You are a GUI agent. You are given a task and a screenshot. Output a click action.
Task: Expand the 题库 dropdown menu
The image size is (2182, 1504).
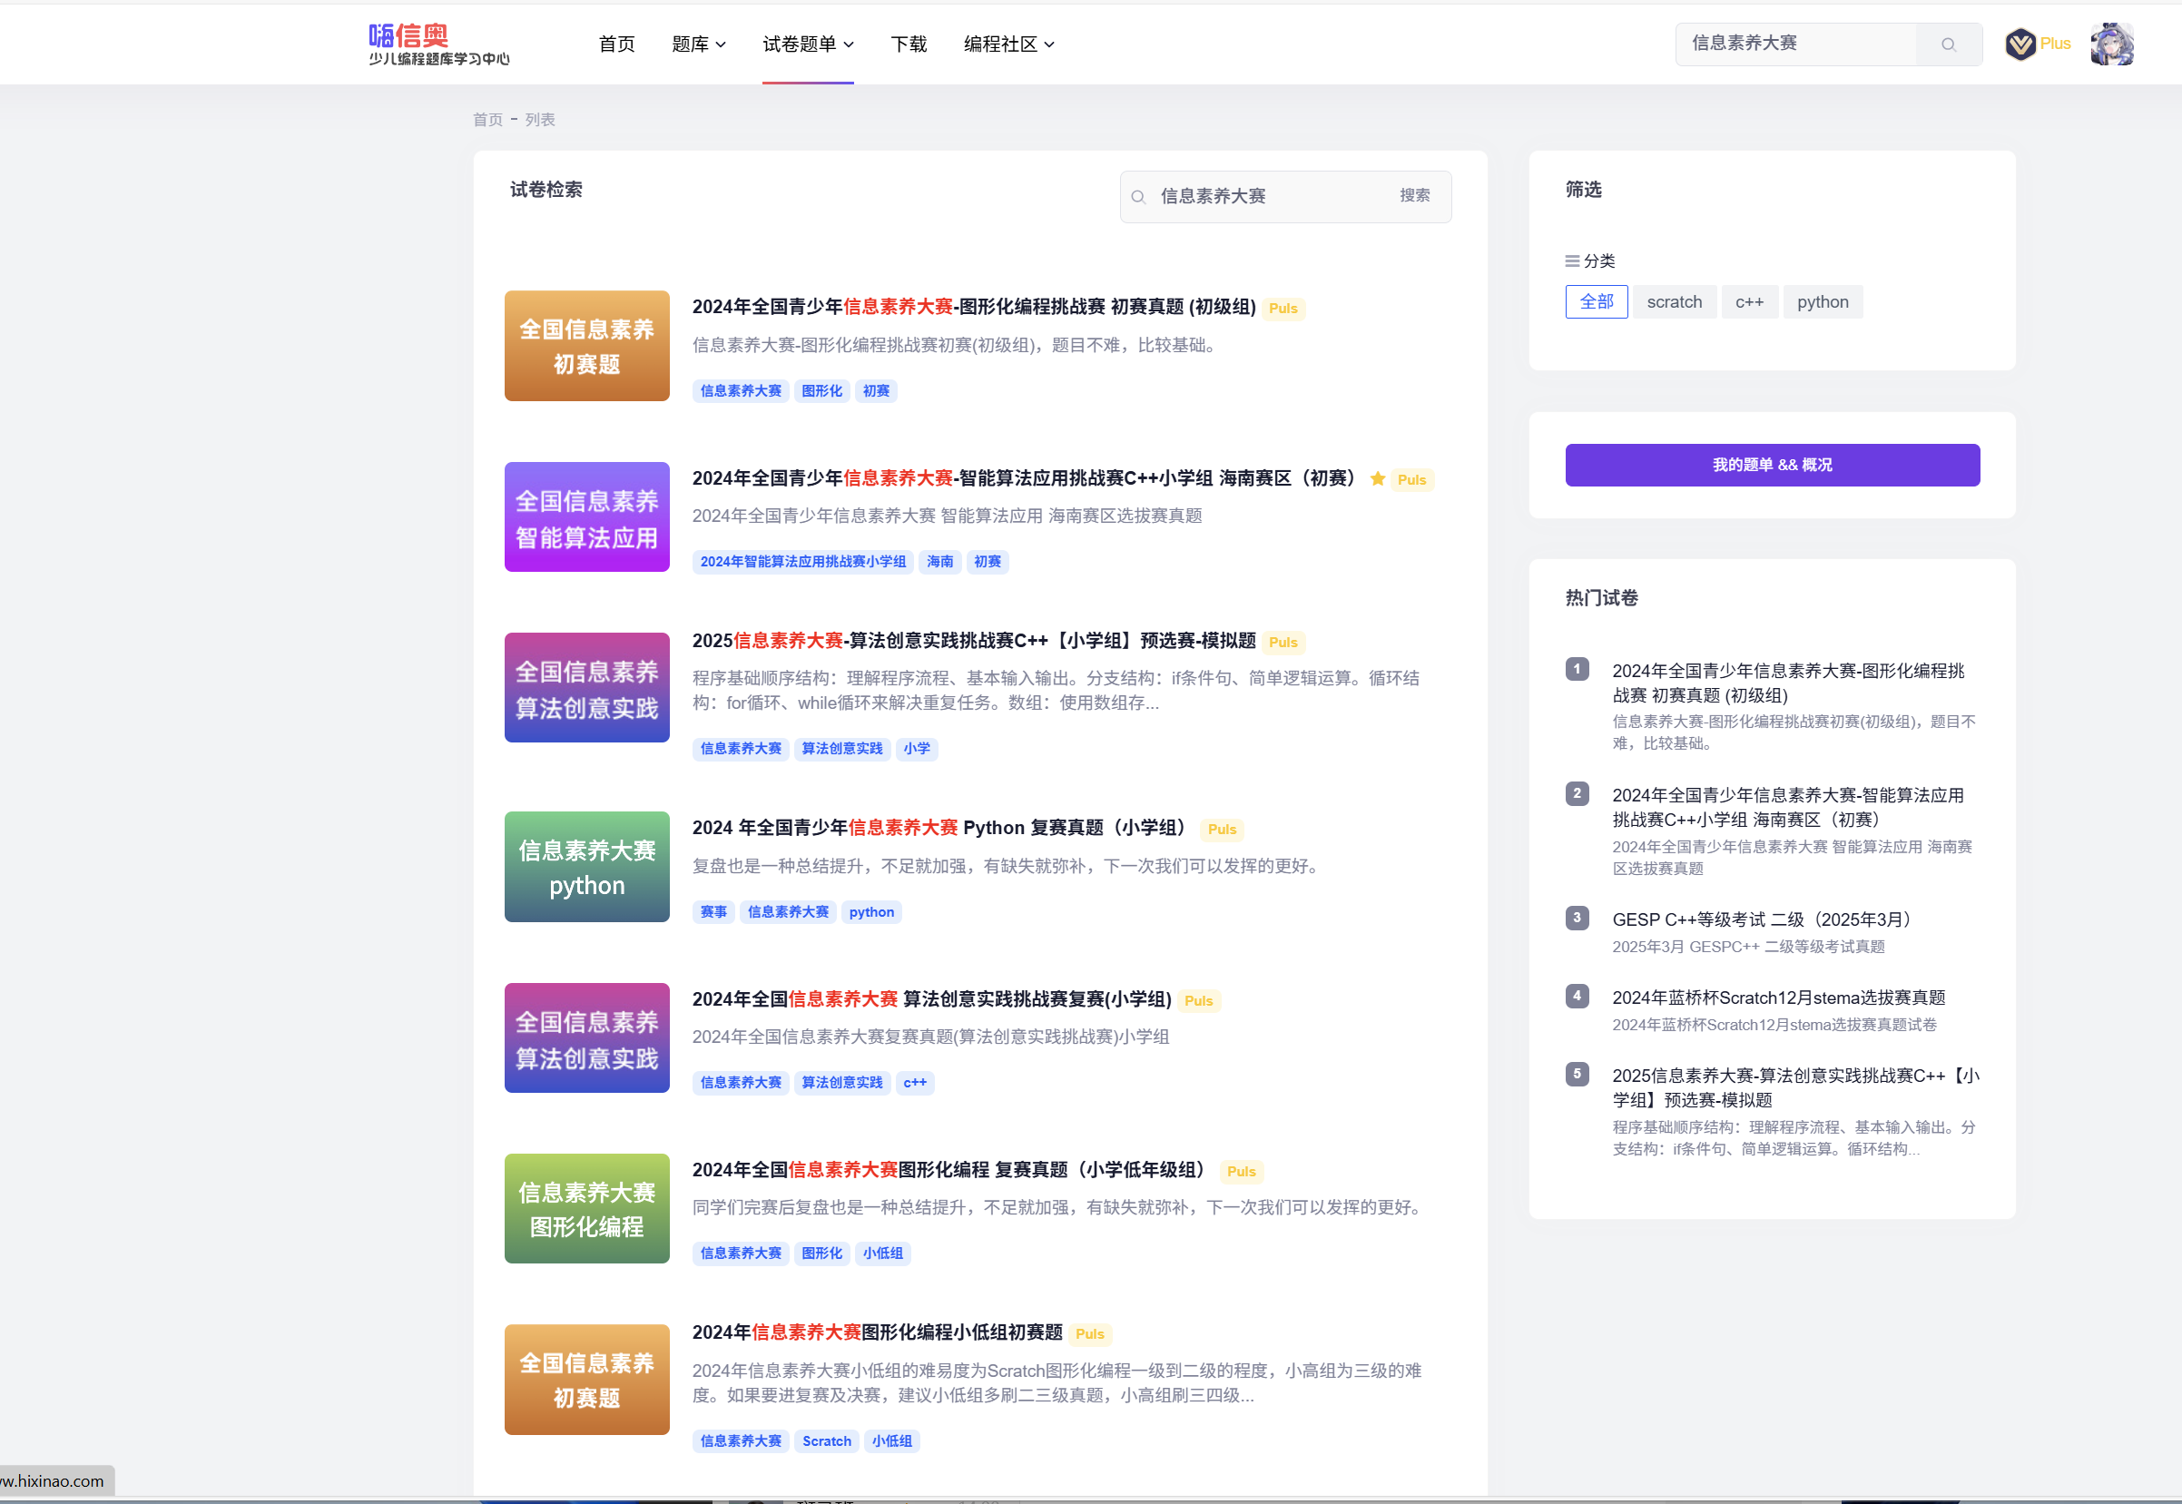[x=698, y=44]
